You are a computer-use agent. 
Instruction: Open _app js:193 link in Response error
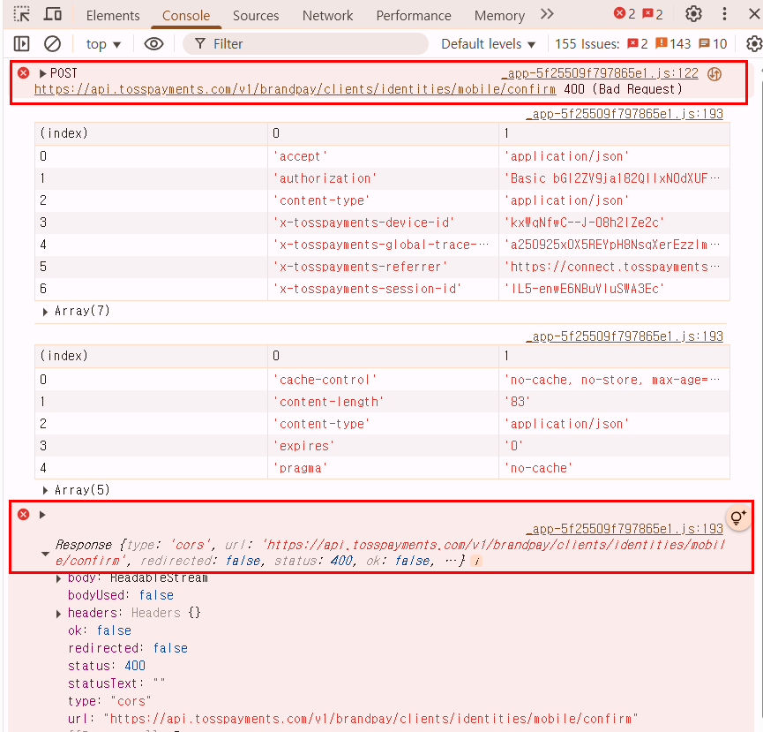click(625, 529)
